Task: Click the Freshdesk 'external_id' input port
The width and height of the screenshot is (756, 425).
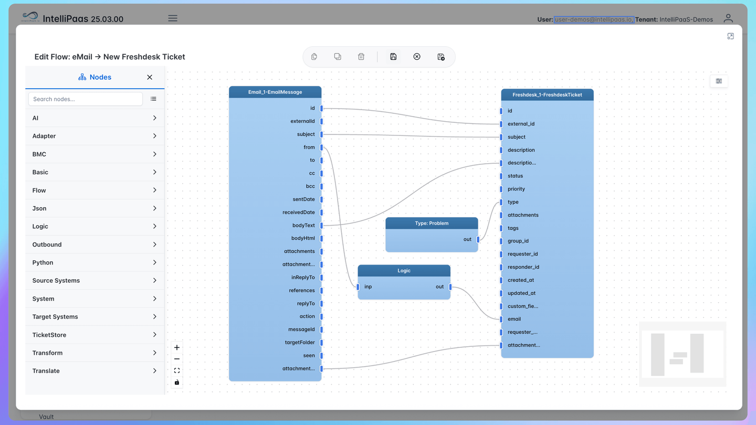Action: 501,124
